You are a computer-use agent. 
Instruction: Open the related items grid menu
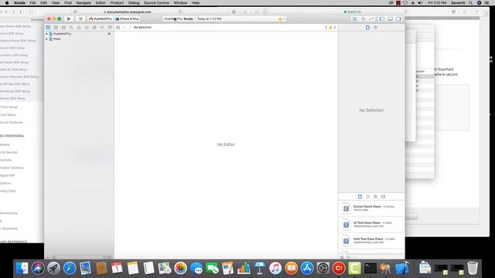coord(118,28)
